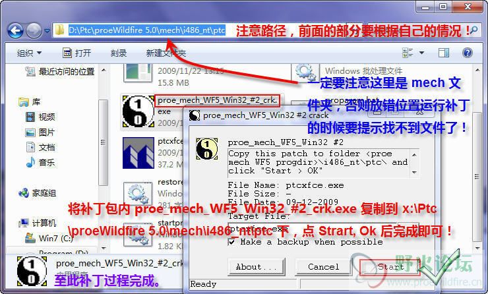The height and width of the screenshot is (294, 488).
Task: Click the 新建文件夹 toolbar button
Action: coord(166,53)
